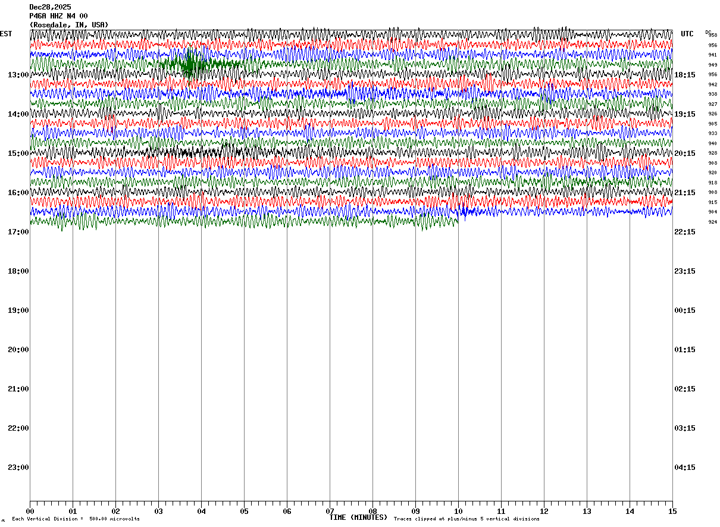Select the 22:00 EST hour label

[x=18, y=428]
